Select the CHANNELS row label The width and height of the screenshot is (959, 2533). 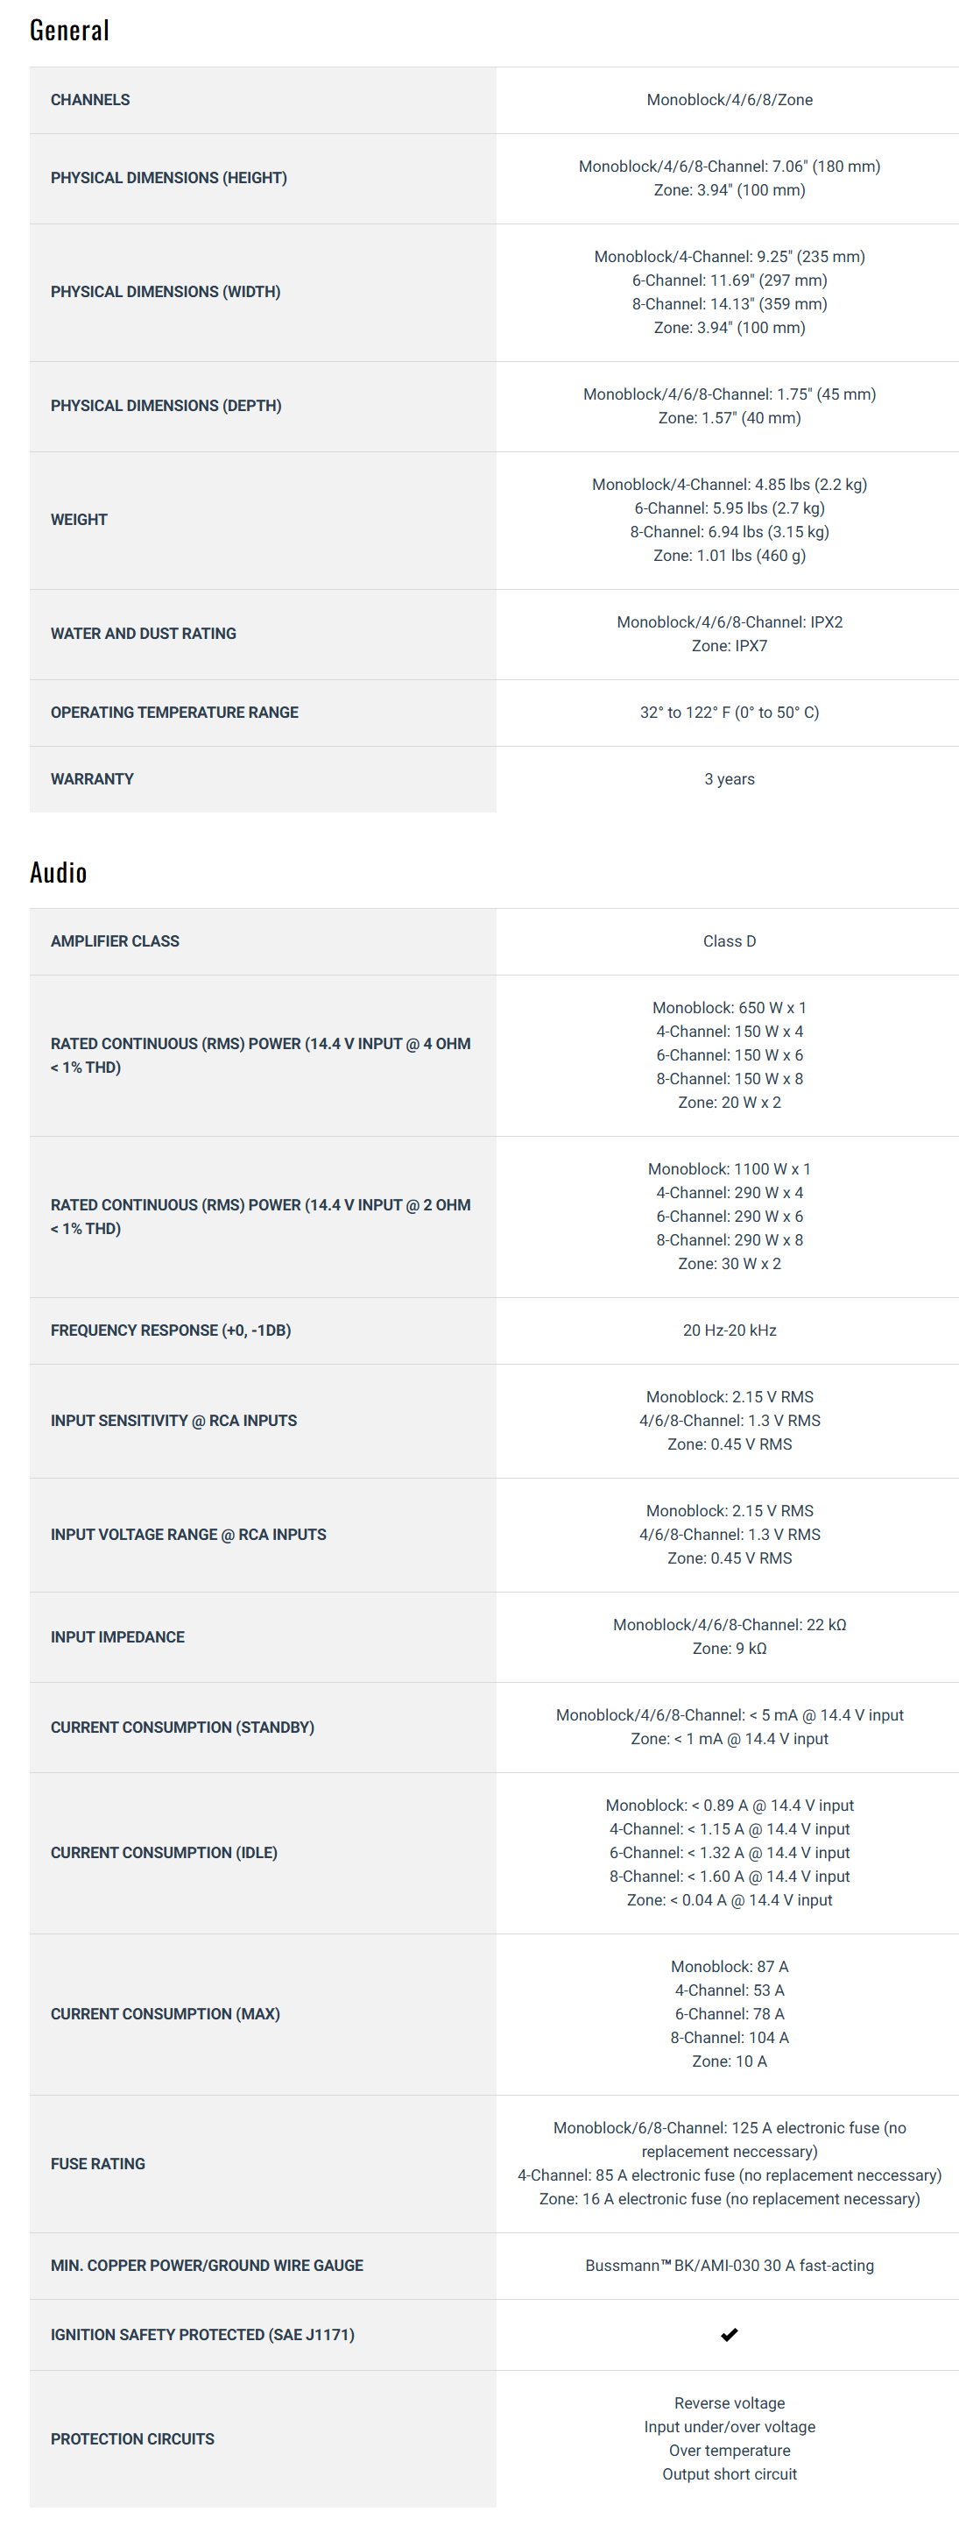pyautogui.click(x=90, y=100)
